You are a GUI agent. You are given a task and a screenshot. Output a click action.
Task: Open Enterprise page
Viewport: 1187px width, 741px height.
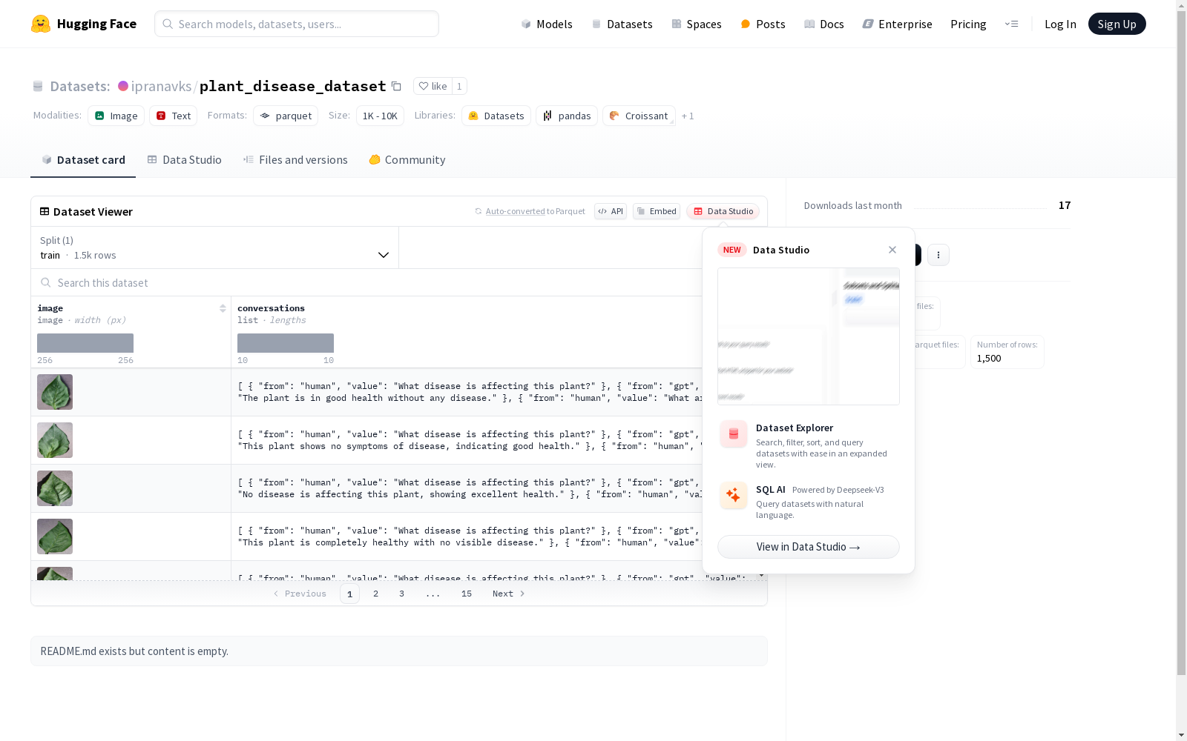pyautogui.click(x=897, y=24)
